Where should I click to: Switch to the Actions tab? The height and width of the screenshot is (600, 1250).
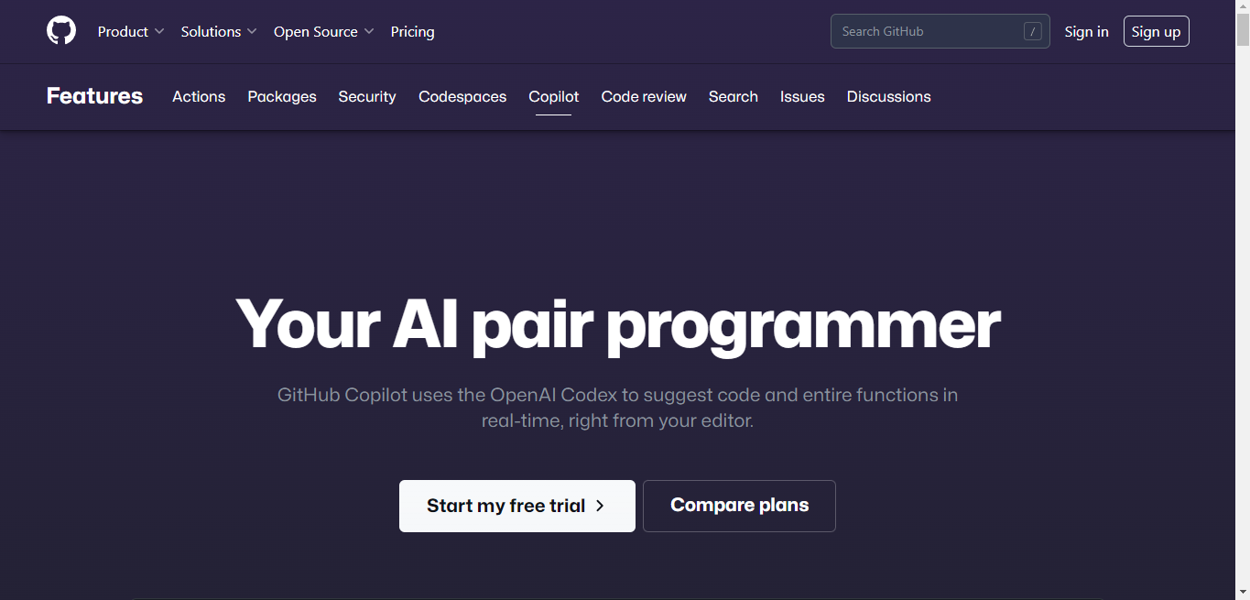click(x=199, y=96)
